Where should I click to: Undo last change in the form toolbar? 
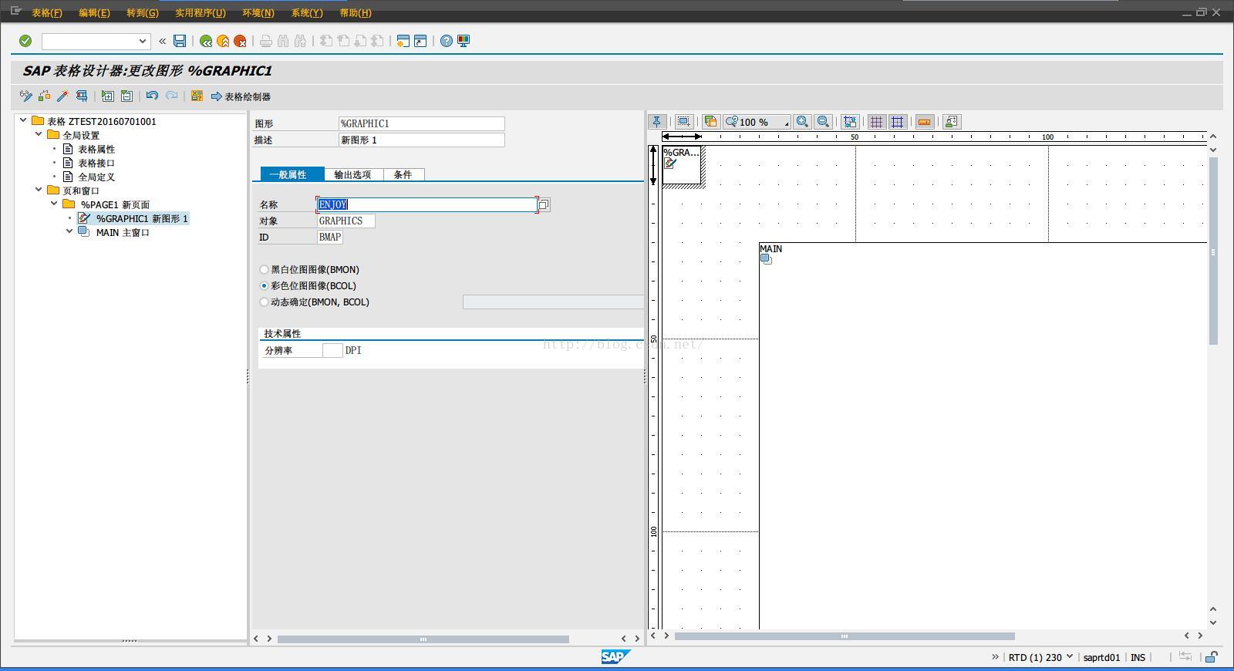(x=152, y=96)
